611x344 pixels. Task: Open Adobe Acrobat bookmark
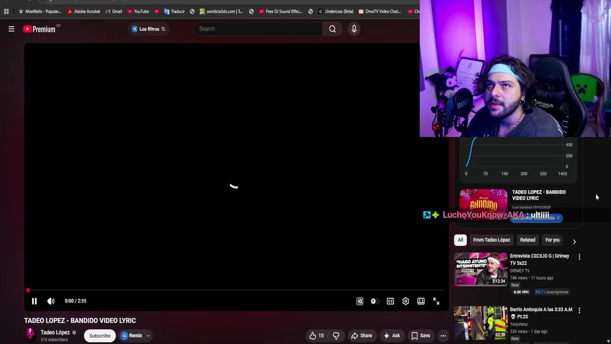[x=84, y=11]
